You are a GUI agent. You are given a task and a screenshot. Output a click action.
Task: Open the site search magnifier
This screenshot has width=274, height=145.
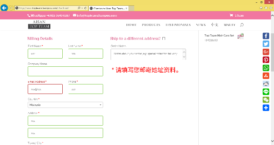pyautogui.click(x=242, y=25)
